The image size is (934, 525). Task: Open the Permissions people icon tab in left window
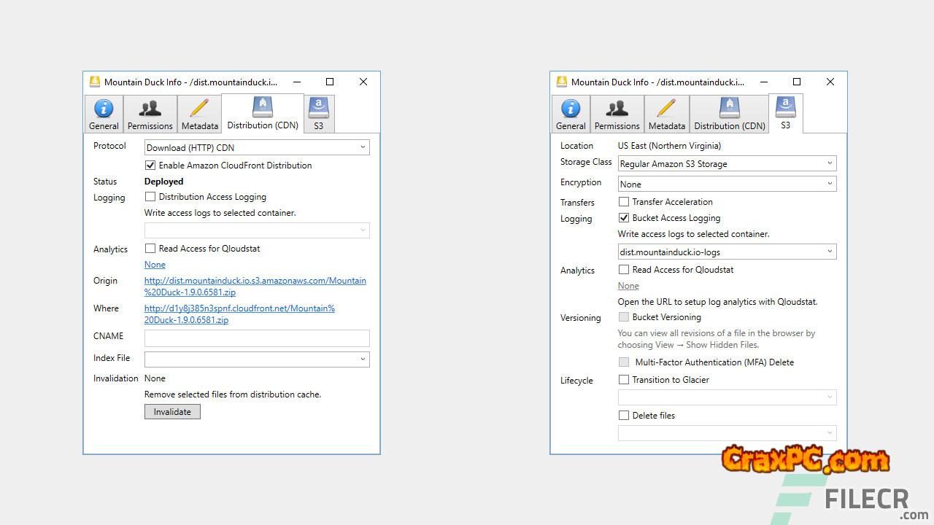pyautogui.click(x=150, y=114)
